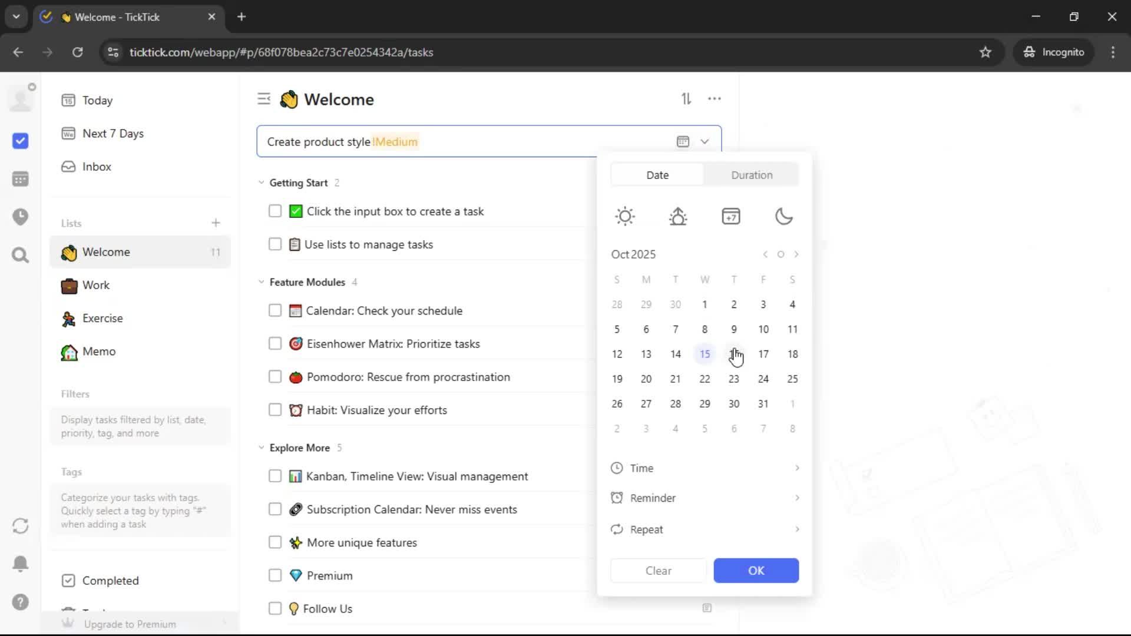The height and width of the screenshot is (636, 1131).
Task: Mark the Premium task complete
Action: tap(275, 575)
